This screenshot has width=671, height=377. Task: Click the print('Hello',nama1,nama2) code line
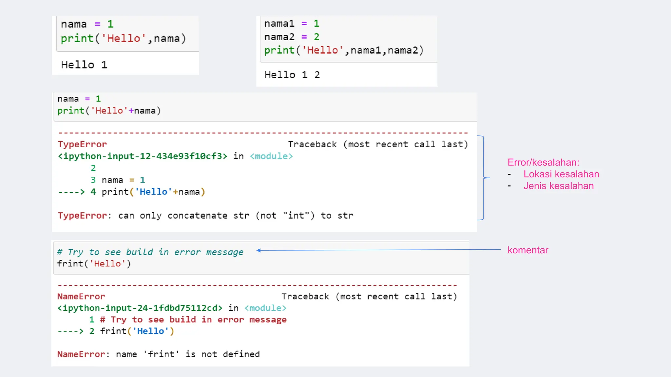tap(344, 50)
